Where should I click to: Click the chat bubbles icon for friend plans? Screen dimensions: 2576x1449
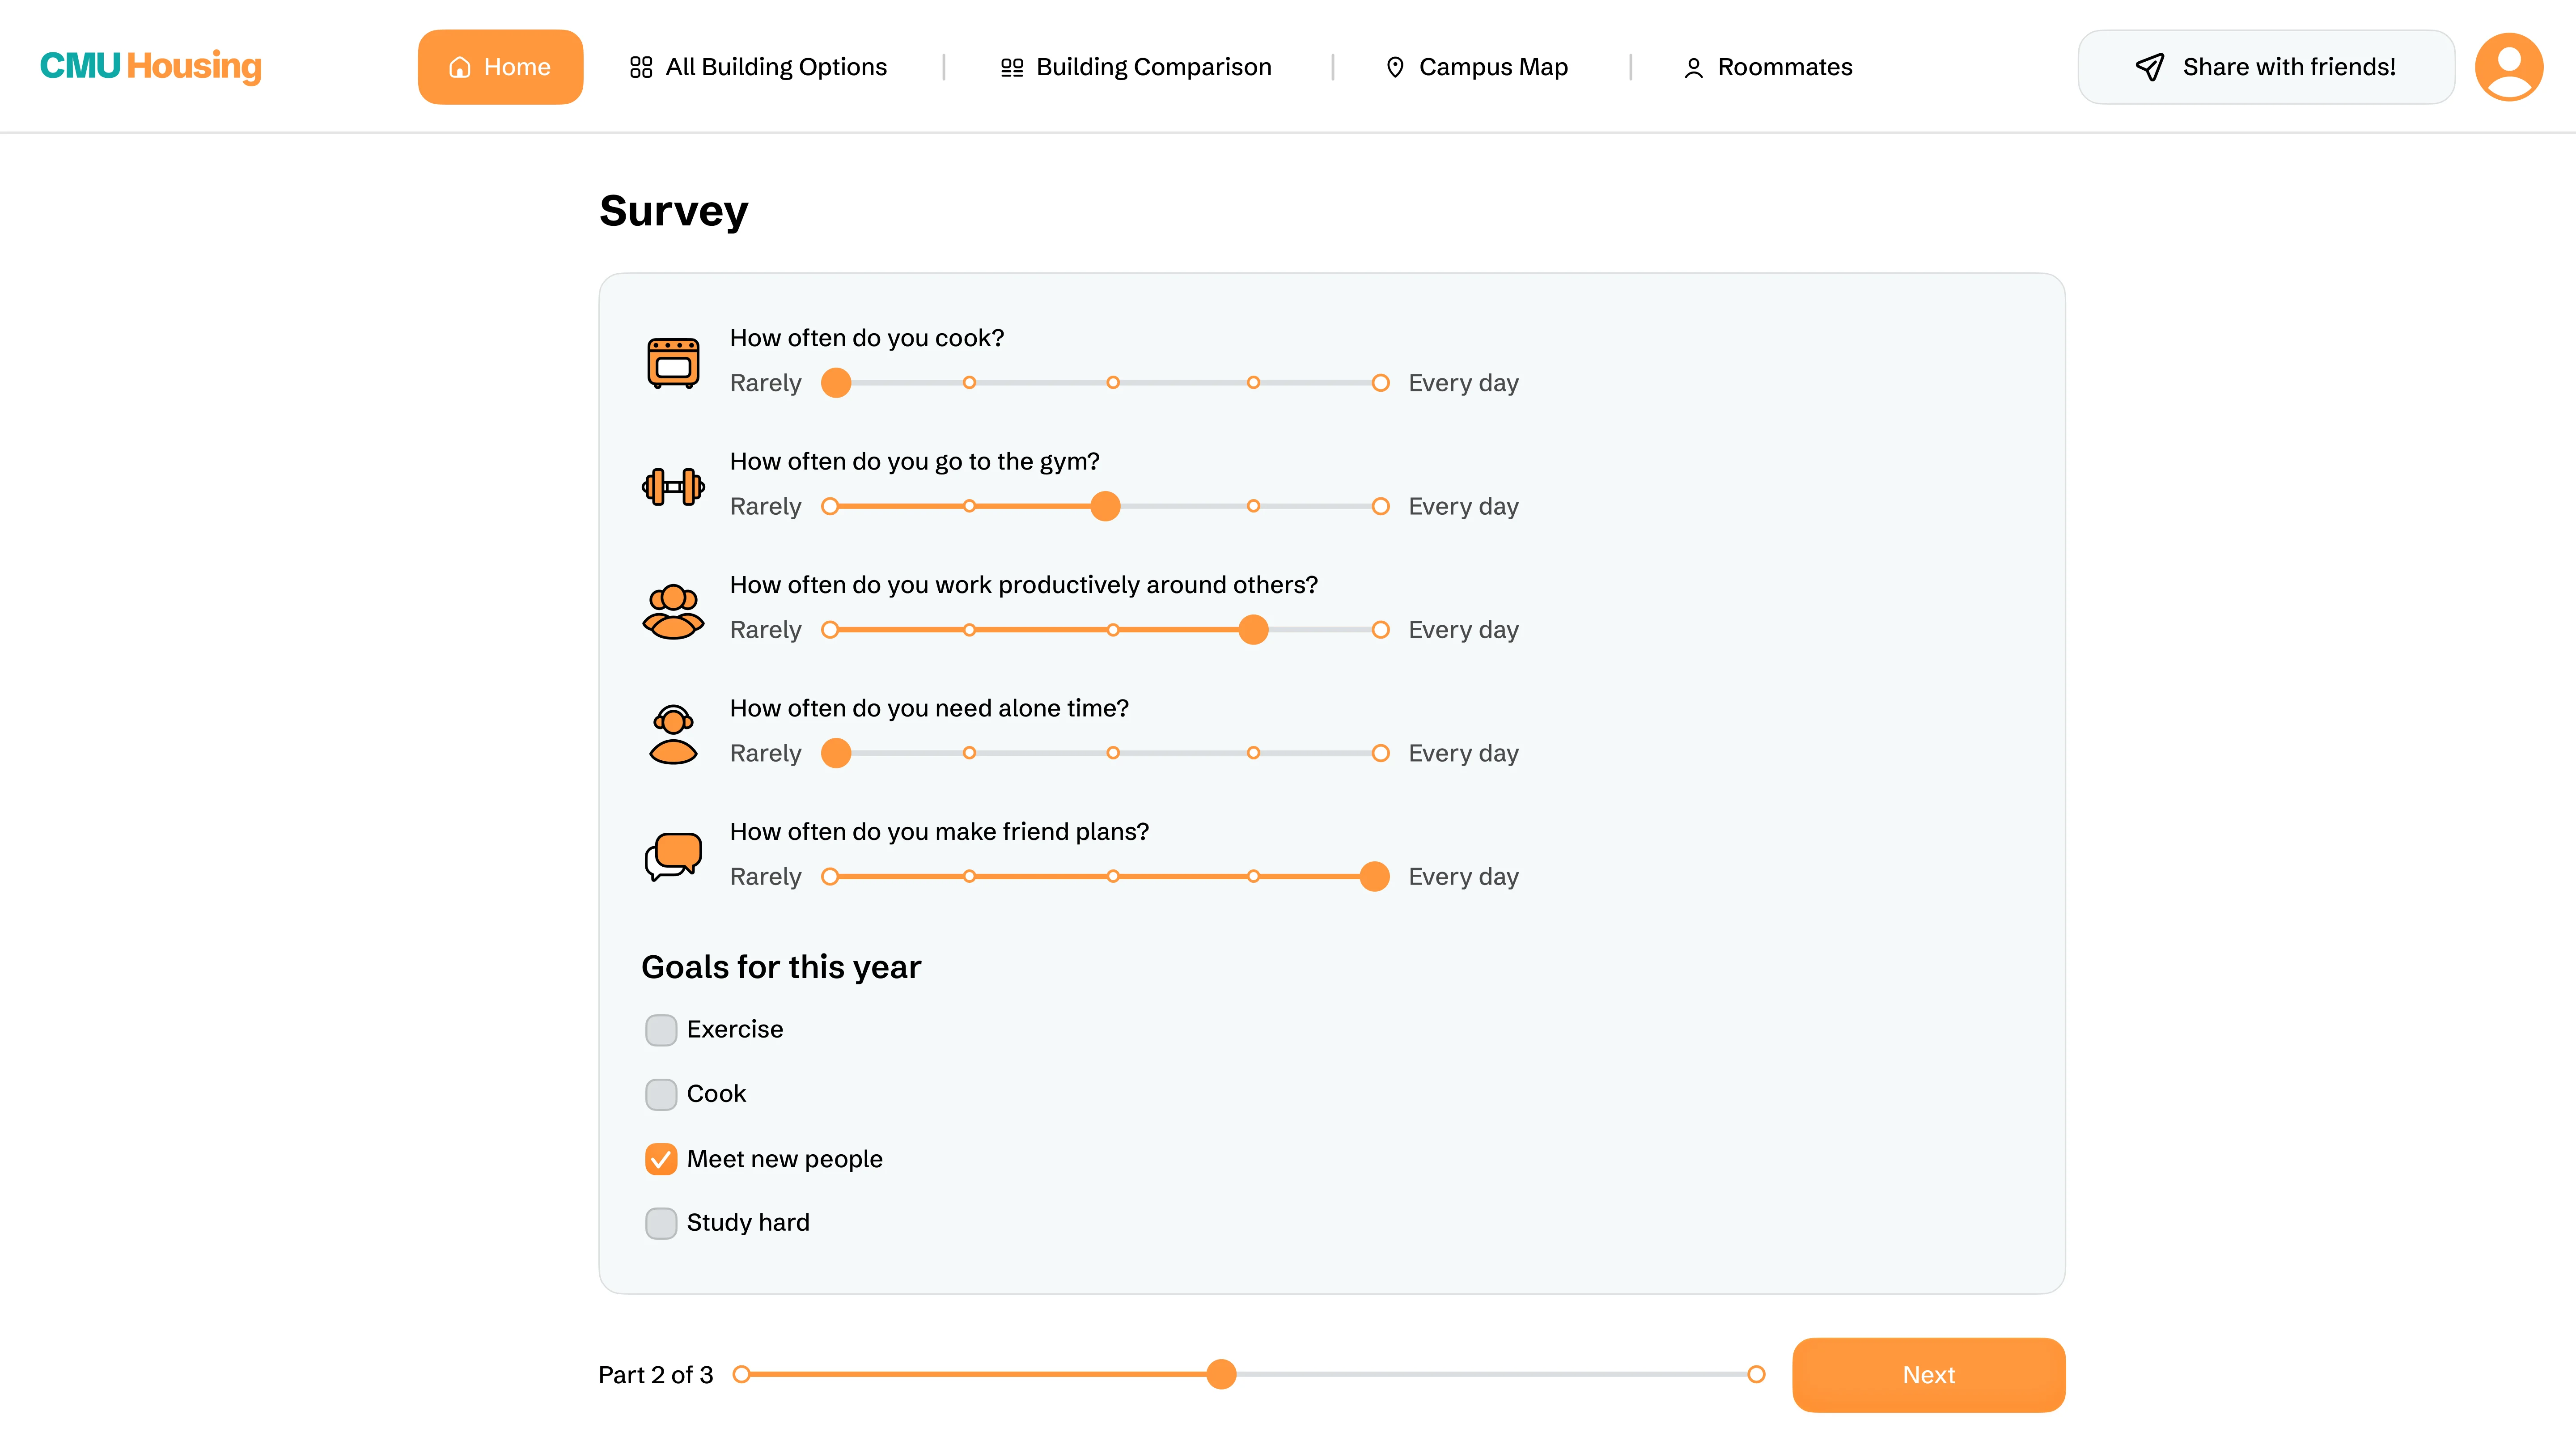[x=673, y=857]
